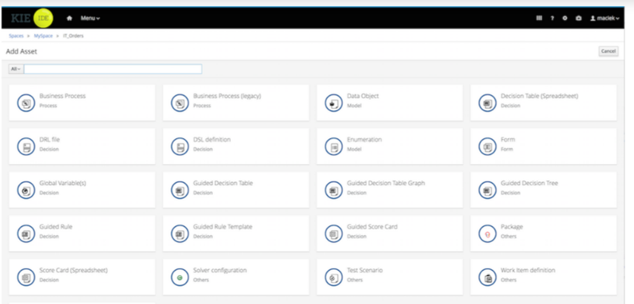Click the Guided Score Card title text
This screenshot has height=304, width=634.
372,227
